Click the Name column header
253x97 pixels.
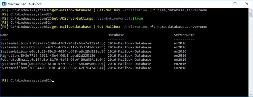tap(4, 35)
